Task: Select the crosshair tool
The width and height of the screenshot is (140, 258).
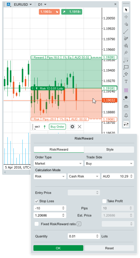Action: coord(126,17)
